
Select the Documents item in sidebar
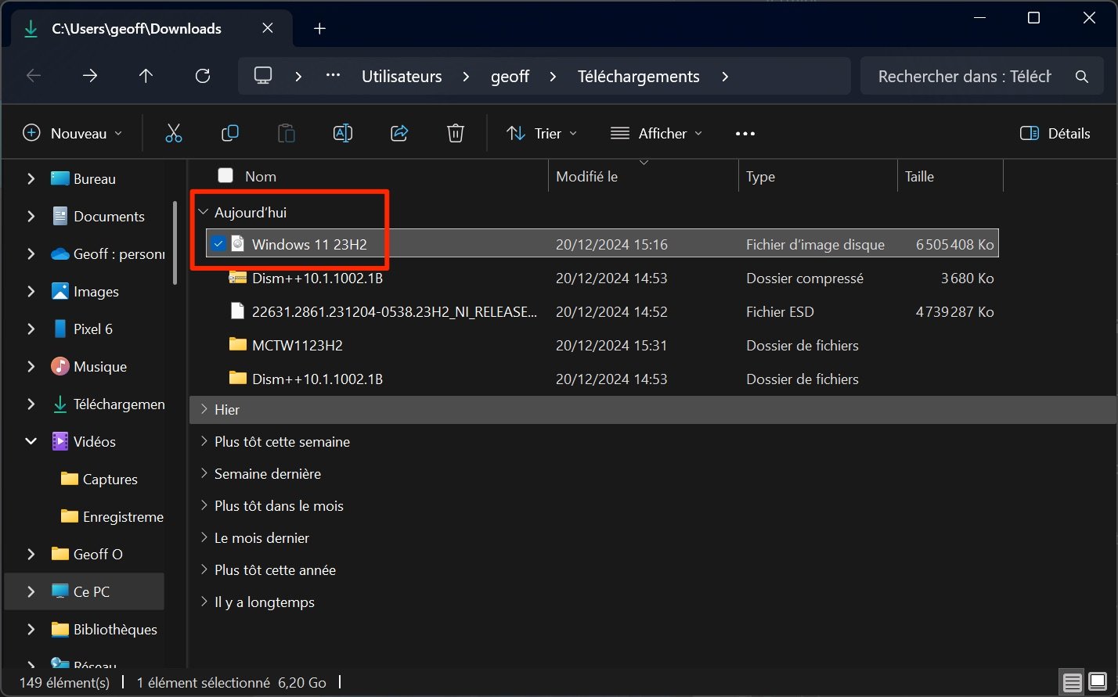[109, 216]
